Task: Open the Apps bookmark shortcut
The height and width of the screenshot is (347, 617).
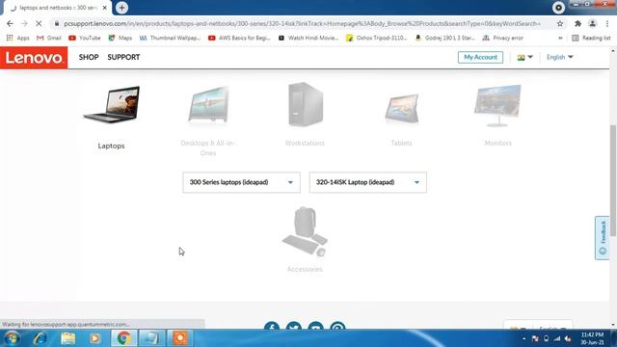Action: (17, 38)
